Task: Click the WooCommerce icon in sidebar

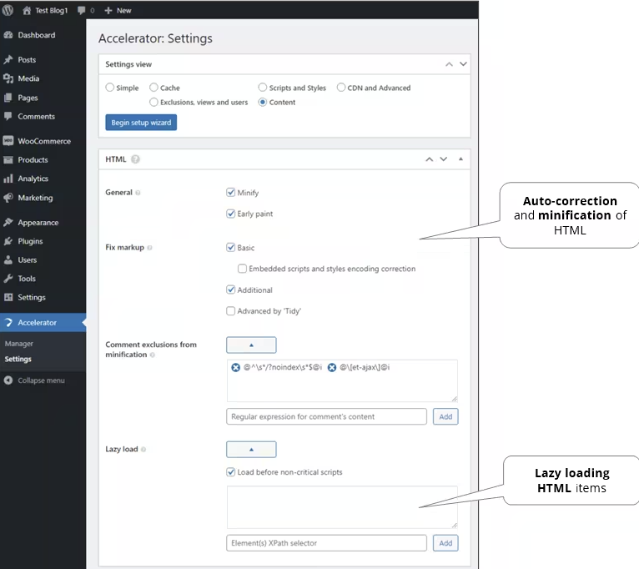Action: (8, 141)
